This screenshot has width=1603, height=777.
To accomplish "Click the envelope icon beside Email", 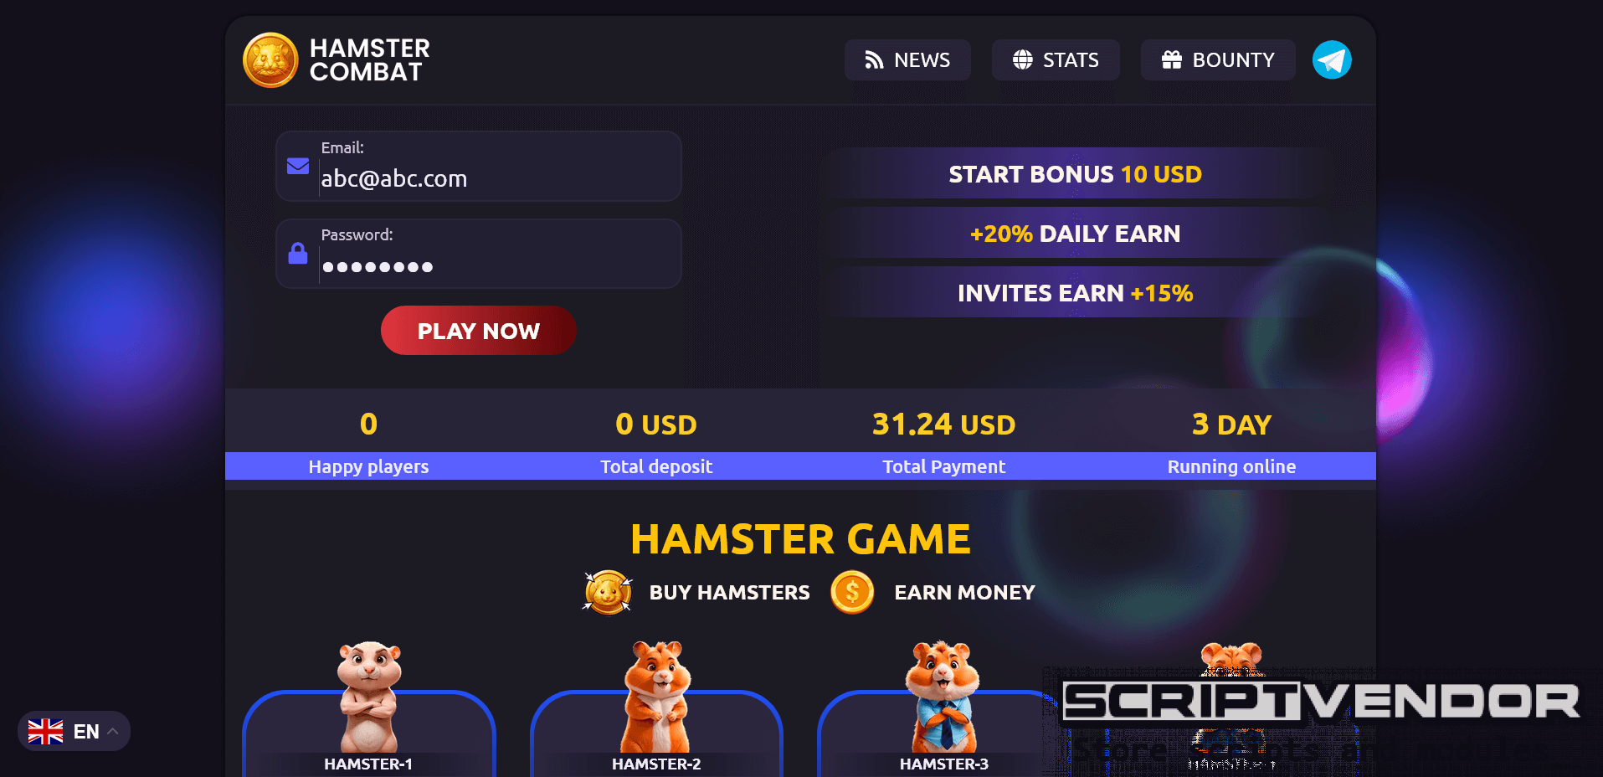I will point(298,166).
